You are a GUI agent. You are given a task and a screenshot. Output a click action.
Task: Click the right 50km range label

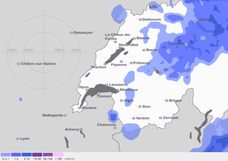click(x=75, y=50)
